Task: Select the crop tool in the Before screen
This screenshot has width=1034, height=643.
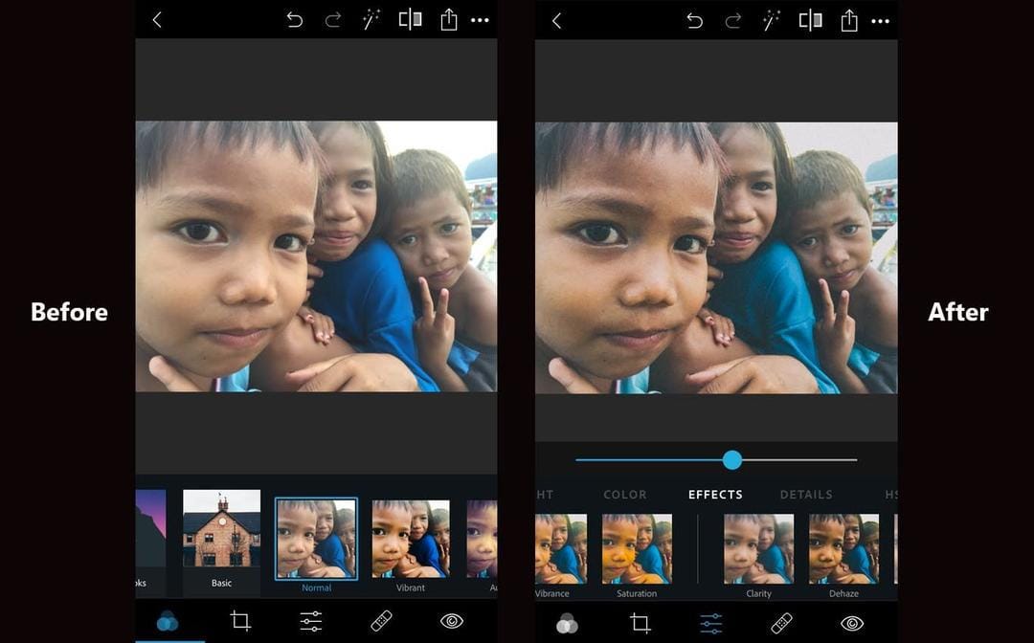Action: point(240,622)
